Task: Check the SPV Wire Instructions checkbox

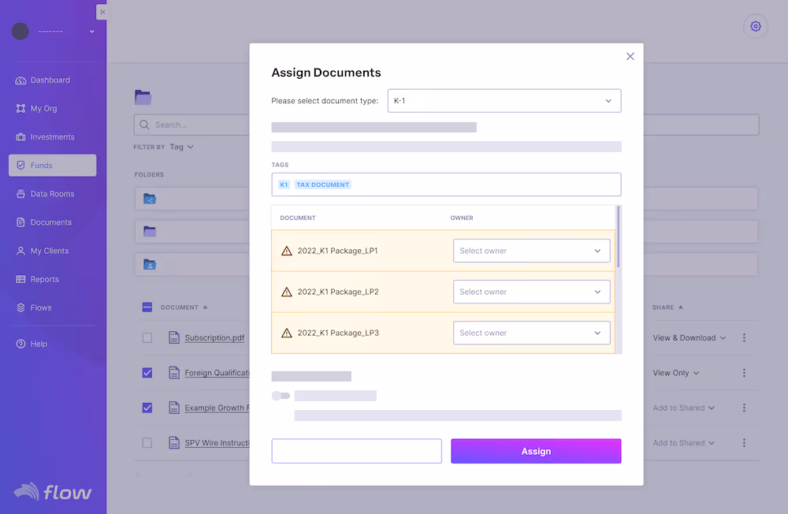Action: (147, 442)
